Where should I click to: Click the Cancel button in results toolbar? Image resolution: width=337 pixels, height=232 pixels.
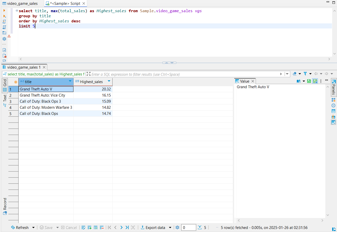click(69, 227)
